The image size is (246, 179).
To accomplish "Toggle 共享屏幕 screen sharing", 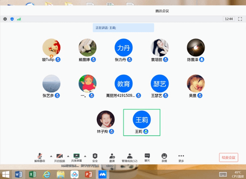I will coord(77,157).
